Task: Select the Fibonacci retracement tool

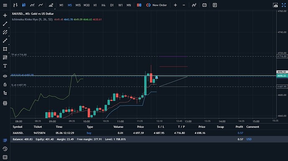Action: [x=5, y=57]
